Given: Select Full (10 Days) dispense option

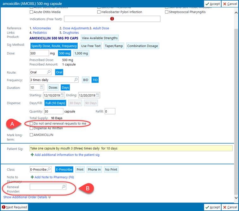Looking at the screenshot, I should (x=55, y=103).
